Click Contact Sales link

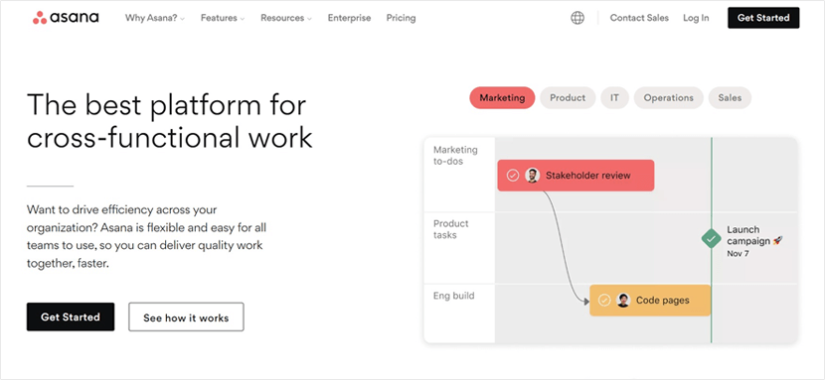639,18
